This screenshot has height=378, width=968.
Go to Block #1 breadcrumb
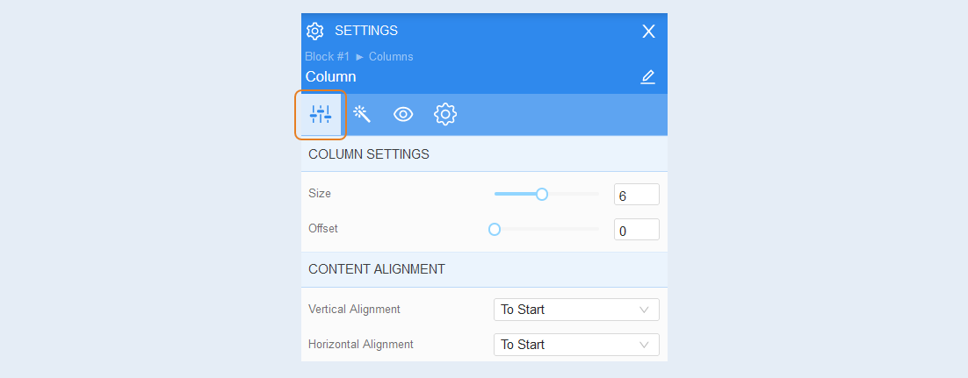[327, 57]
